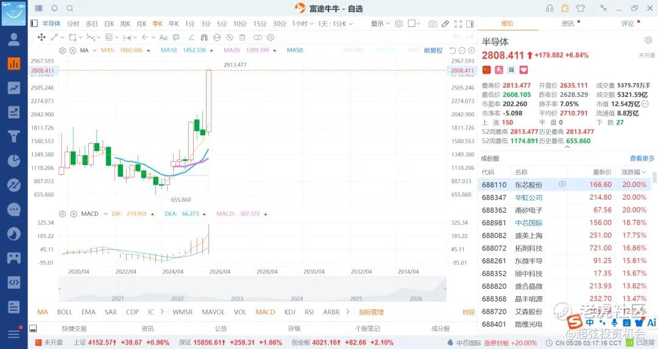Click the notification bell icon
This screenshot has height=349, width=658.
point(55,9)
